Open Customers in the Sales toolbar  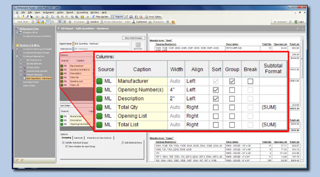point(140,22)
